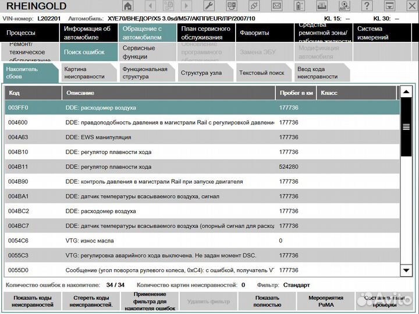Select fault row 004BC2
This screenshot has width=419, height=314.
coord(202,211)
